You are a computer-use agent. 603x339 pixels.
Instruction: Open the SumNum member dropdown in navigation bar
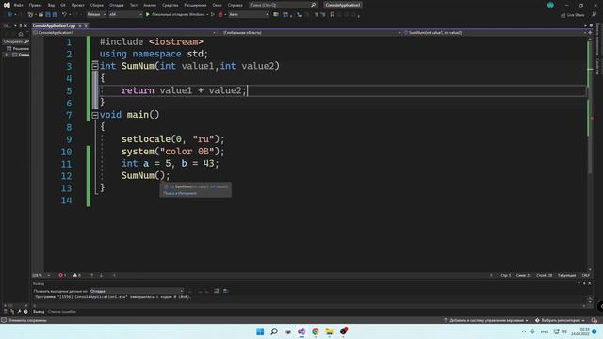pyautogui.click(x=496, y=33)
